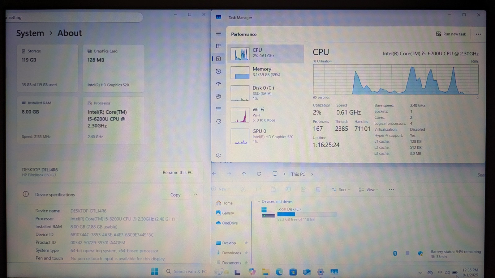Go forward in File Explorer
The image size is (495, 278).
(229, 174)
